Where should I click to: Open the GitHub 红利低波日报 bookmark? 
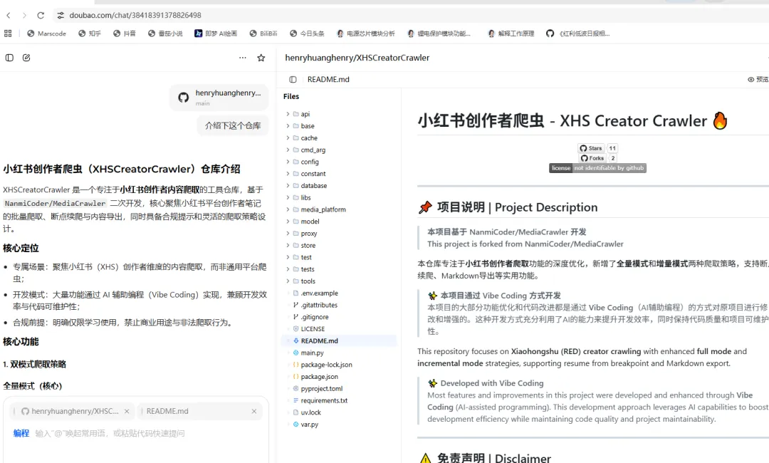578,33
